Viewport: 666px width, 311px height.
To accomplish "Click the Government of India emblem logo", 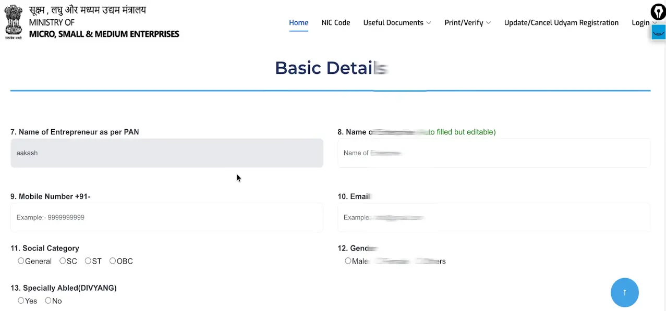I will coord(14,22).
